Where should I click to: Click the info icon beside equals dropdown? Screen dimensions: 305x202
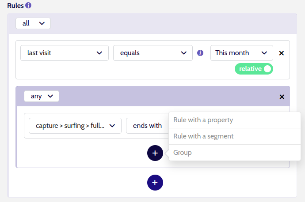pos(200,53)
